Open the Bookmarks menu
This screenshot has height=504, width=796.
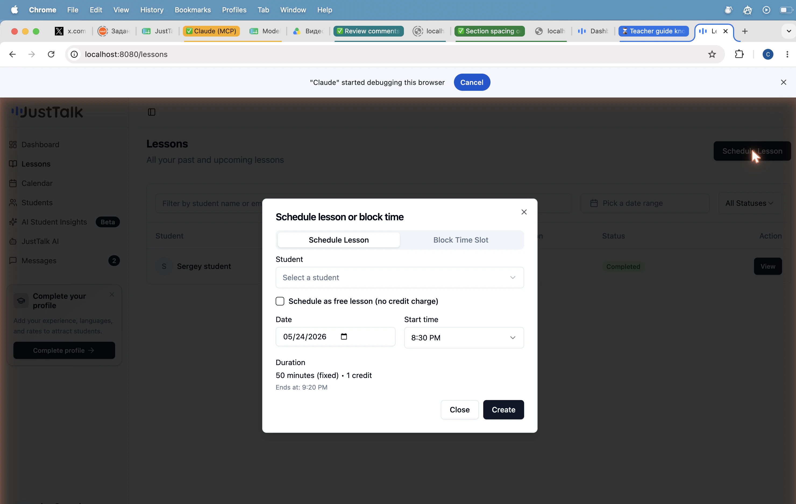(x=192, y=10)
